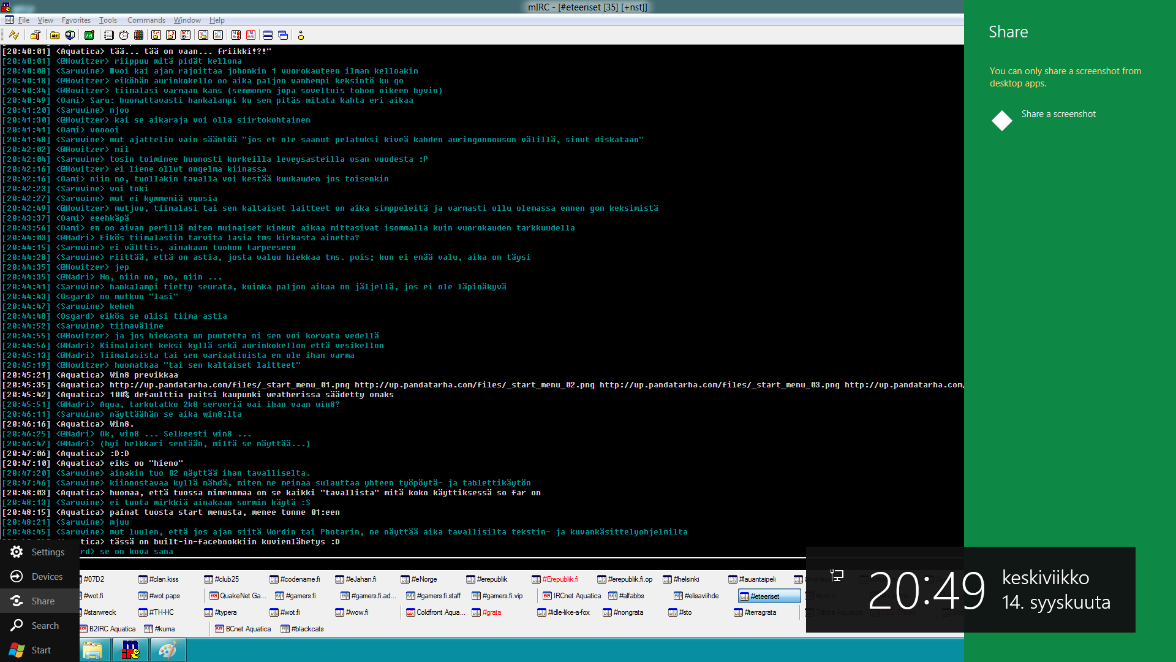
Task: Open mIRC Options toolbar icon
Action: [36, 35]
